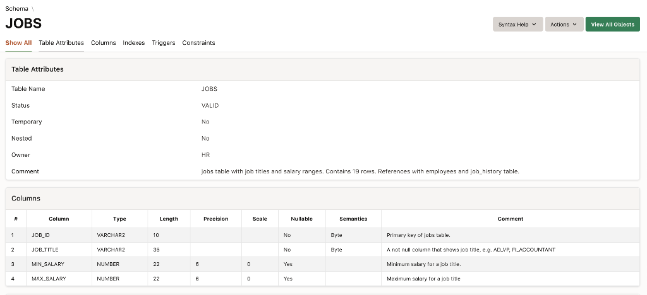Click Byte semantics in JOB_ID row

[x=336, y=235]
